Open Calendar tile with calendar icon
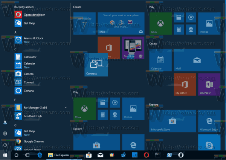 [x=160, y=60]
